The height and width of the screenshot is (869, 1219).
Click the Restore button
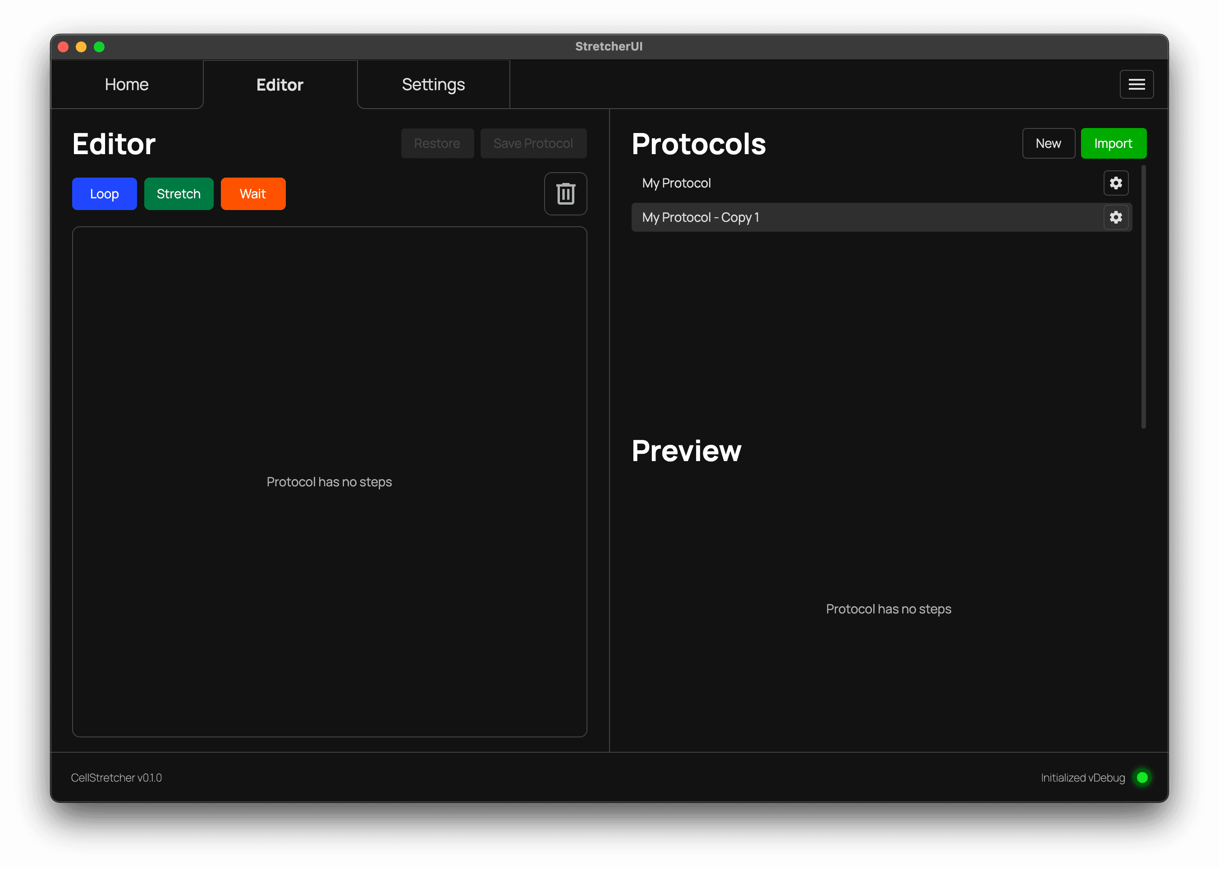click(x=437, y=143)
